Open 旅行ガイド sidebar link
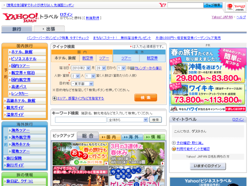 pos(15,165)
